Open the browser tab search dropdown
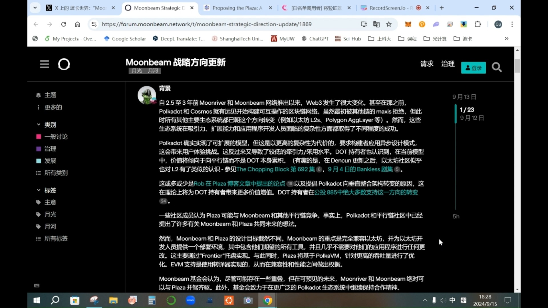This screenshot has width=548, height=308. pyautogui.click(x=35, y=8)
